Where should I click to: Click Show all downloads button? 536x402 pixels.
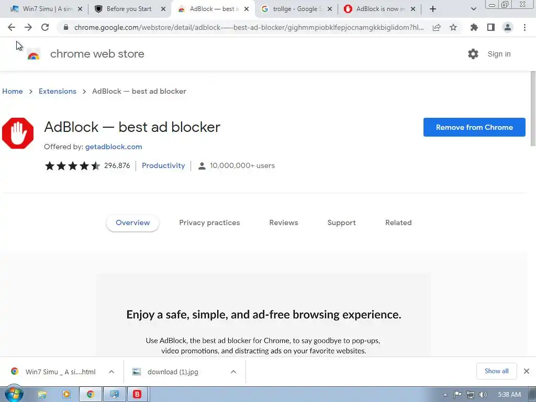(x=496, y=371)
